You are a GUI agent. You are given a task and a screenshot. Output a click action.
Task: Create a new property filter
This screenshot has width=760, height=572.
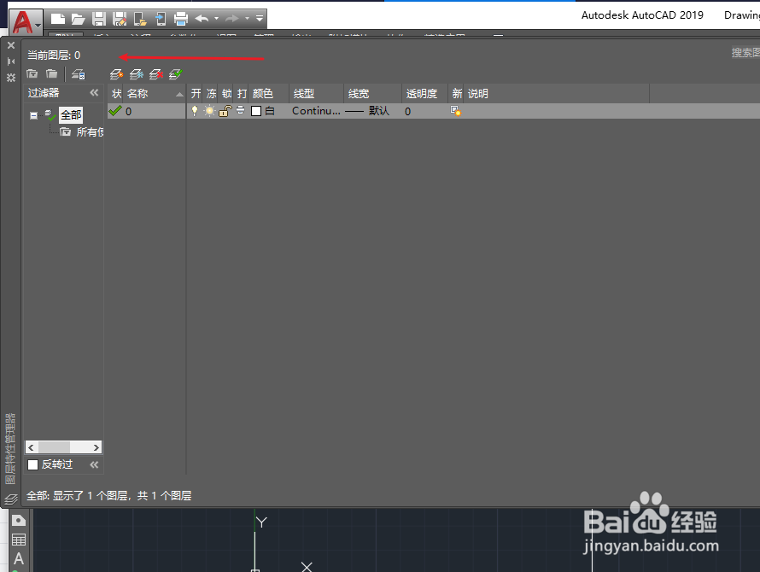pyautogui.click(x=32, y=73)
